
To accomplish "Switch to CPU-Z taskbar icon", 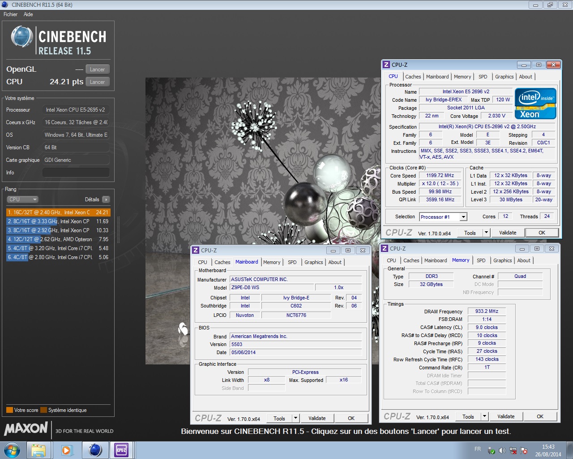I will click(121, 450).
